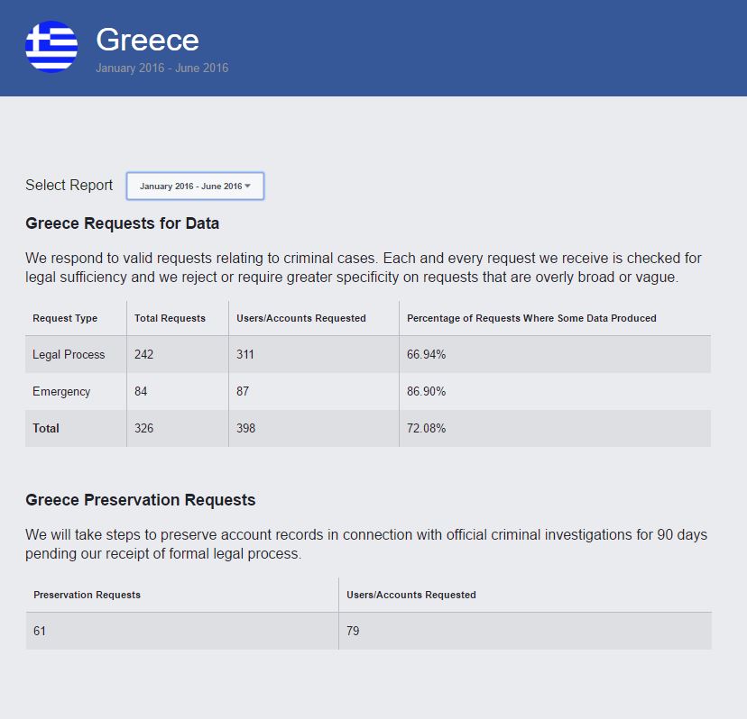Click the Preservation Requests column header
This screenshot has width=747, height=719.
click(x=87, y=595)
